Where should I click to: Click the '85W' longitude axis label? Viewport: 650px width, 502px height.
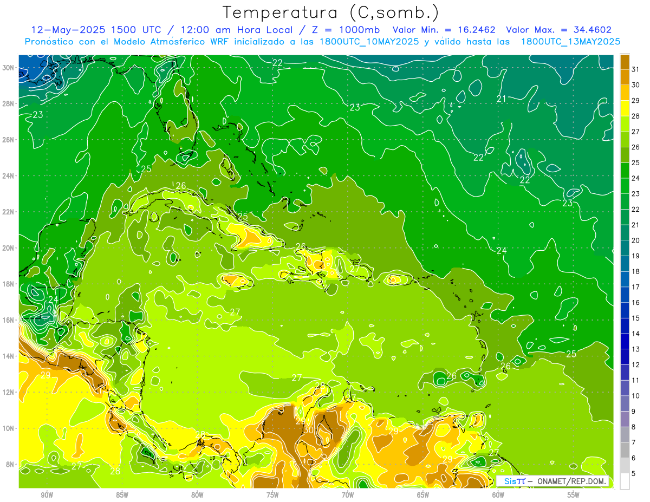pyautogui.click(x=122, y=494)
